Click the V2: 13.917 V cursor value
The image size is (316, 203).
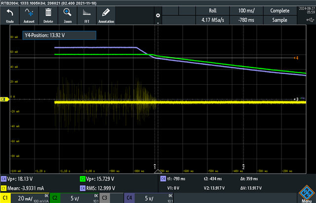point(214,188)
